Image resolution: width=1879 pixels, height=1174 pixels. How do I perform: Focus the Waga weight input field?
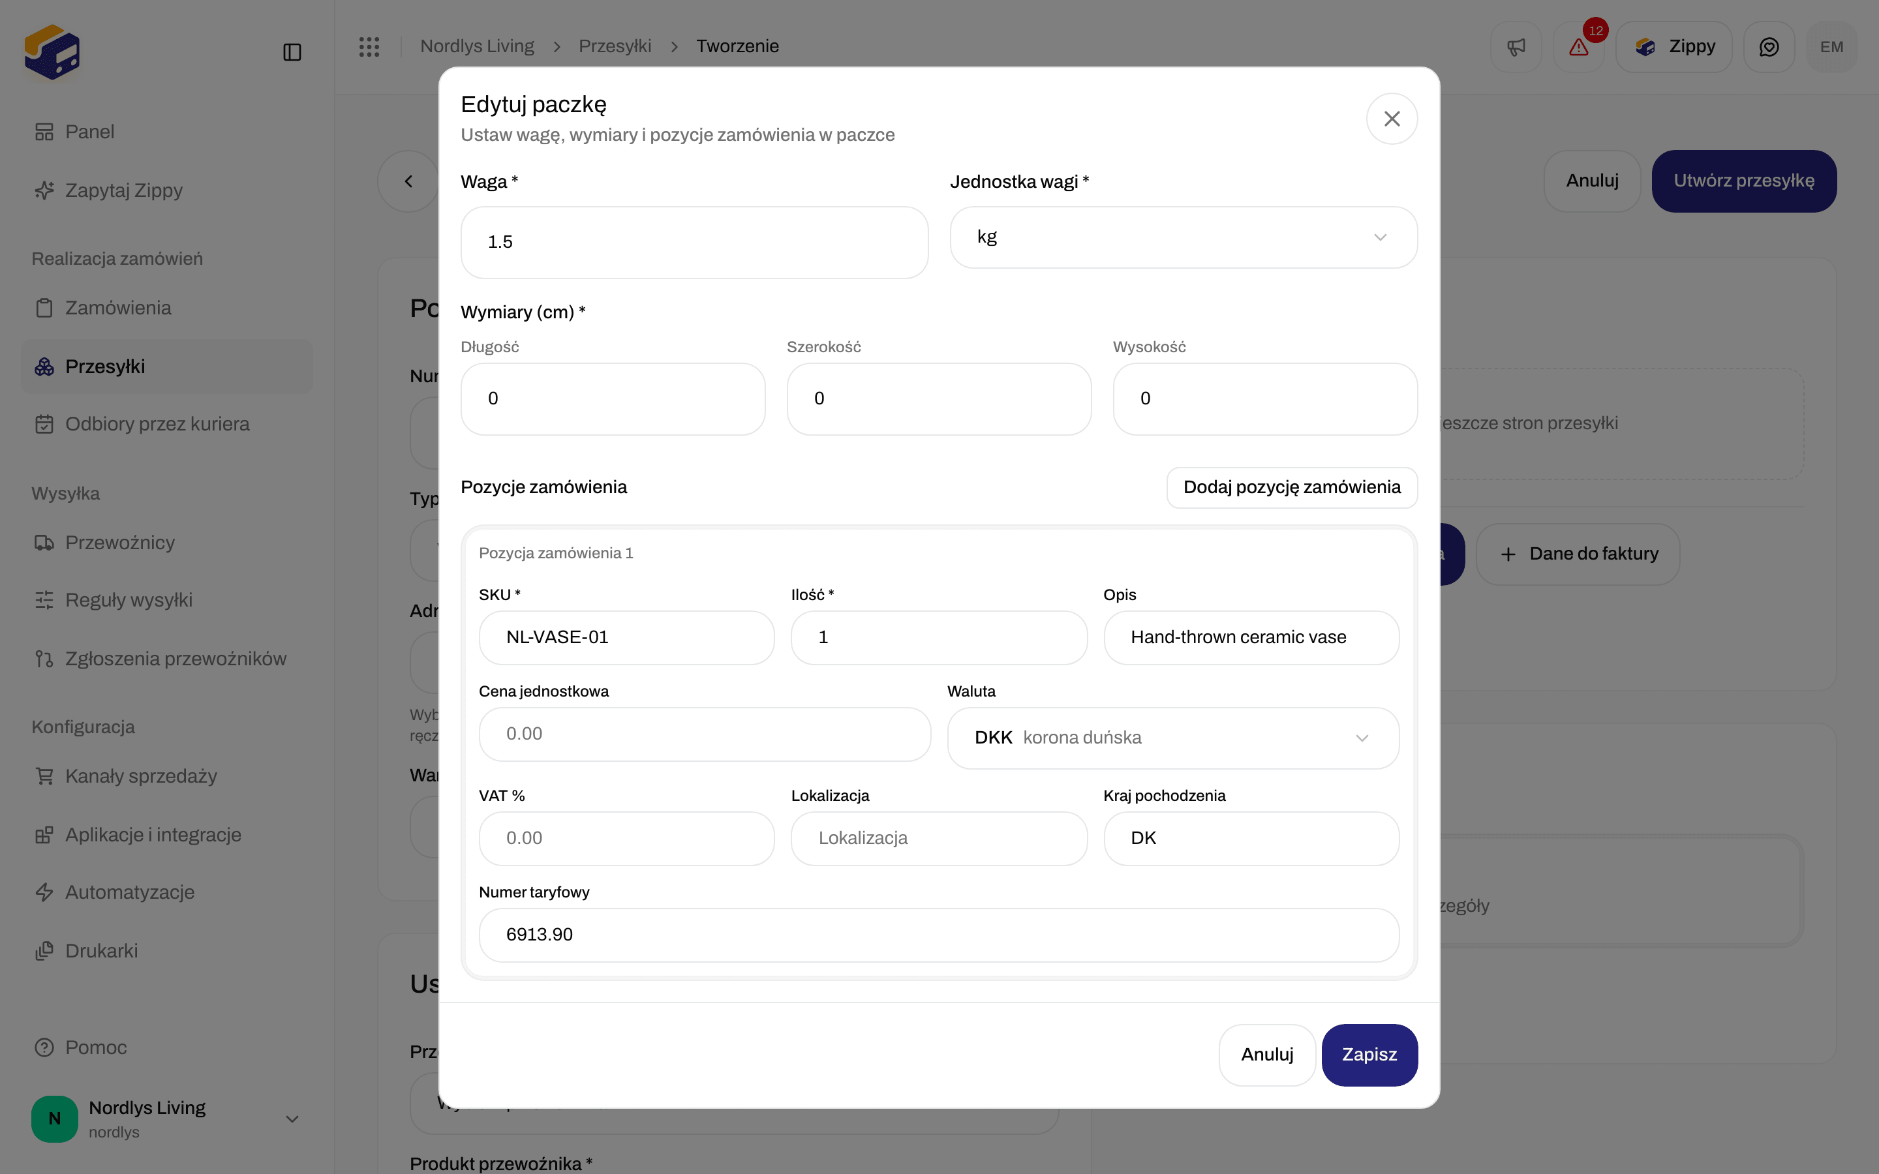(694, 242)
